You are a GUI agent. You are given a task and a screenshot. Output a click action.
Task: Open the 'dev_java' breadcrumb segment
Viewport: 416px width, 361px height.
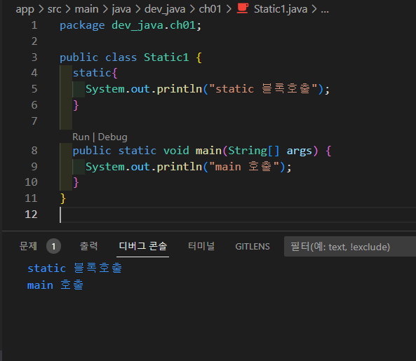(x=165, y=9)
